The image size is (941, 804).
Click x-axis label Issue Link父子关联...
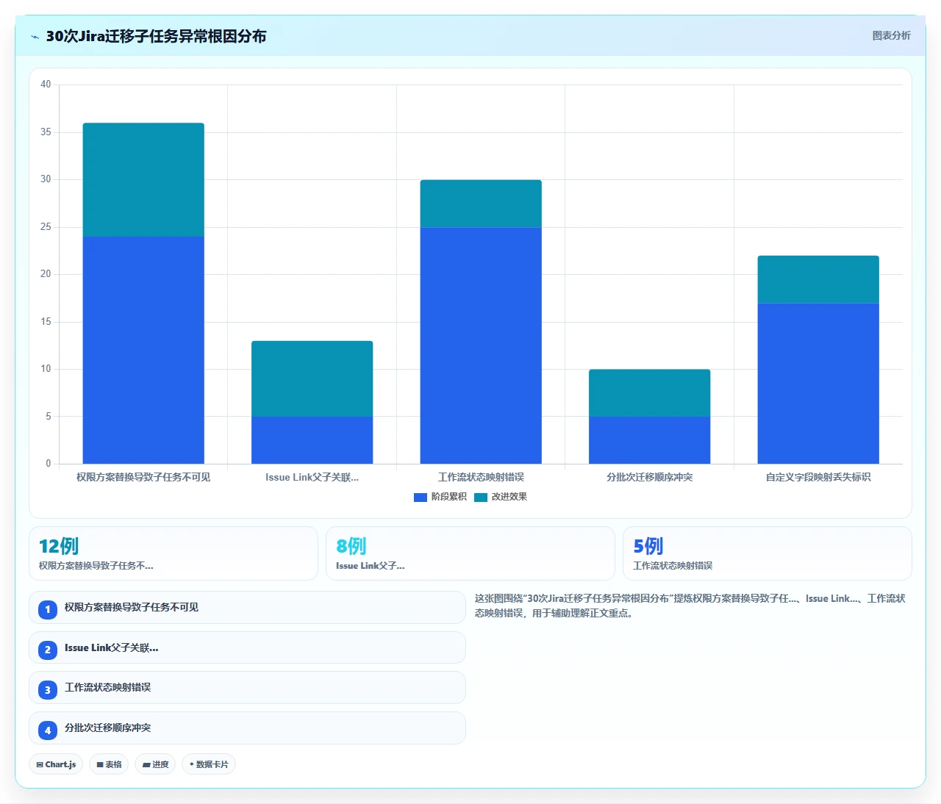point(312,478)
